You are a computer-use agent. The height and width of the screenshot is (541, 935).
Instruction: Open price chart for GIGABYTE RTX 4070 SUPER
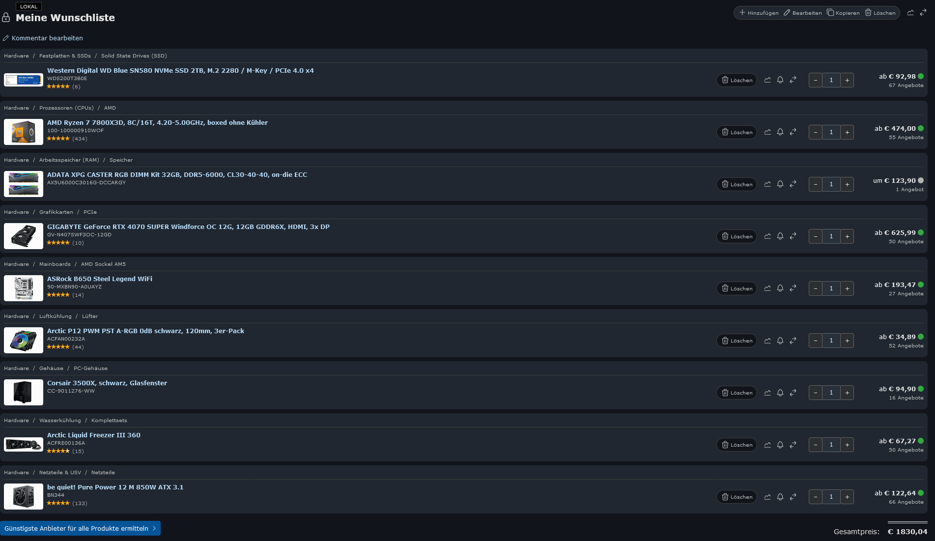pos(767,236)
